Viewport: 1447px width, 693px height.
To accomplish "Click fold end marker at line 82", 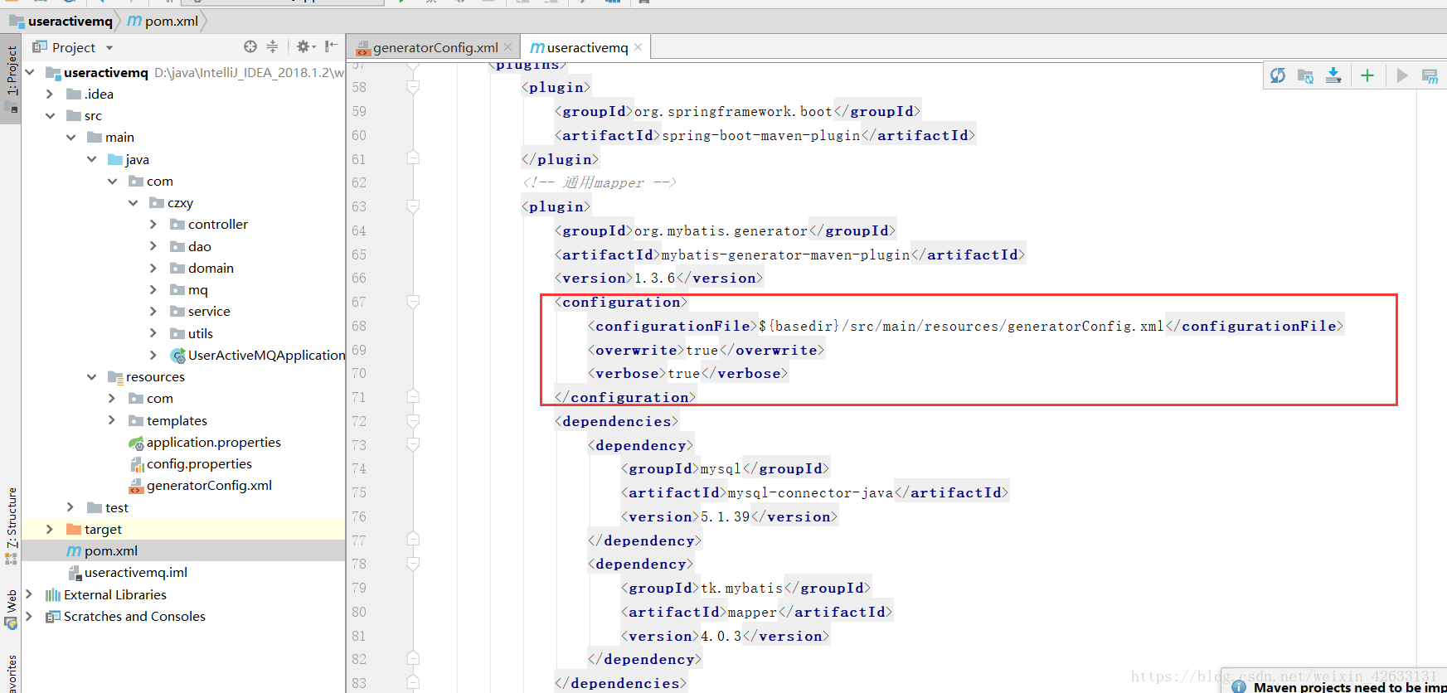I will click(413, 658).
